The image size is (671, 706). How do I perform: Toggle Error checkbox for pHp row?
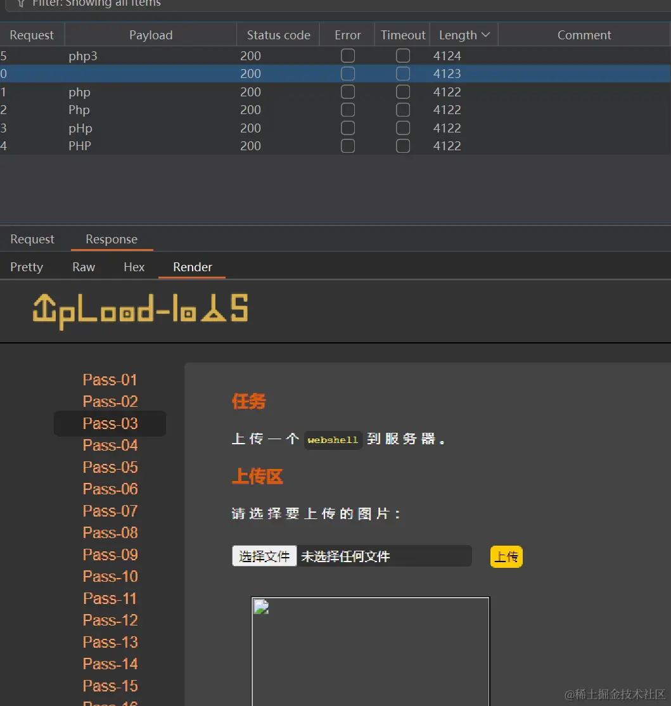[348, 128]
